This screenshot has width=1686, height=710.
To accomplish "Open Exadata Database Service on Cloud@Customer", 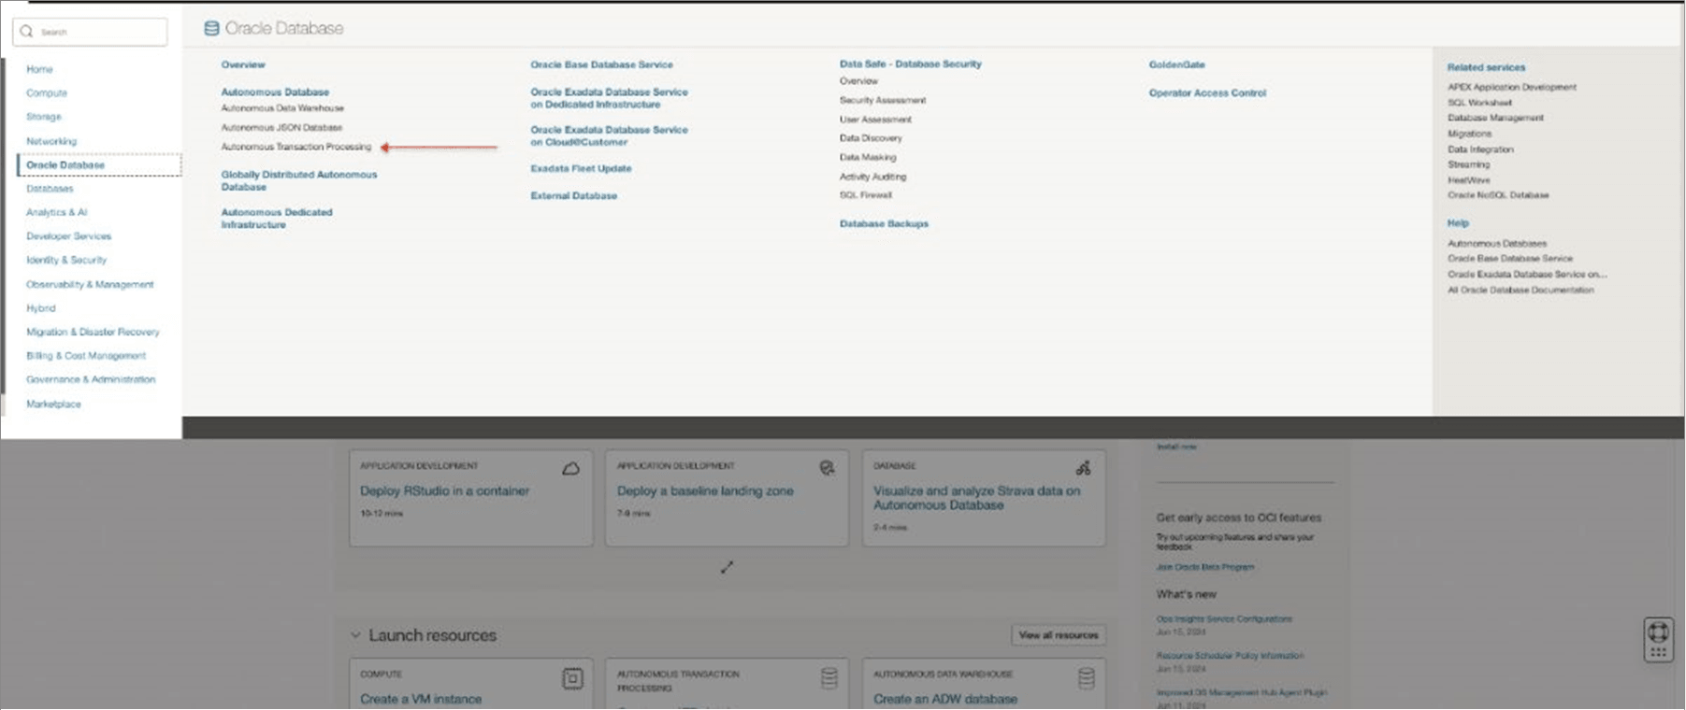I will 609,135.
